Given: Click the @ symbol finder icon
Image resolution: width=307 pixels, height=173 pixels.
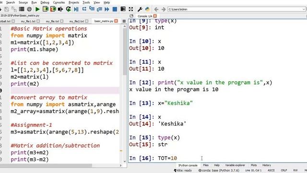Looking at the screenshot, I should (x=29, y=9).
